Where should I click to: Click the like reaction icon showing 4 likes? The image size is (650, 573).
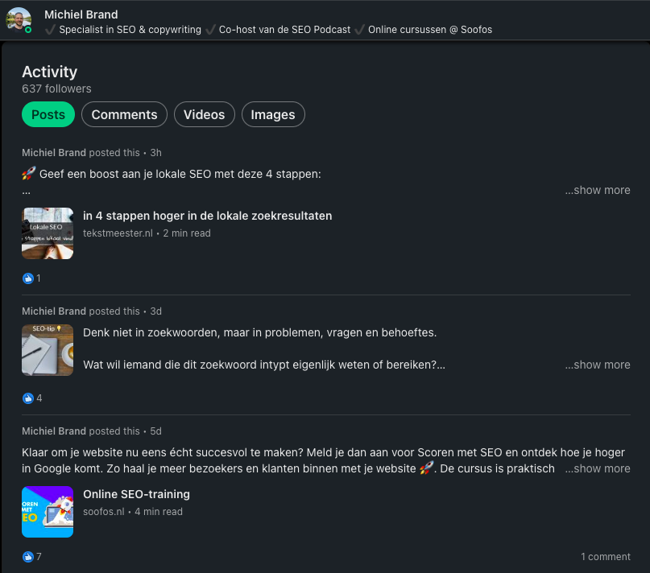(x=27, y=398)
